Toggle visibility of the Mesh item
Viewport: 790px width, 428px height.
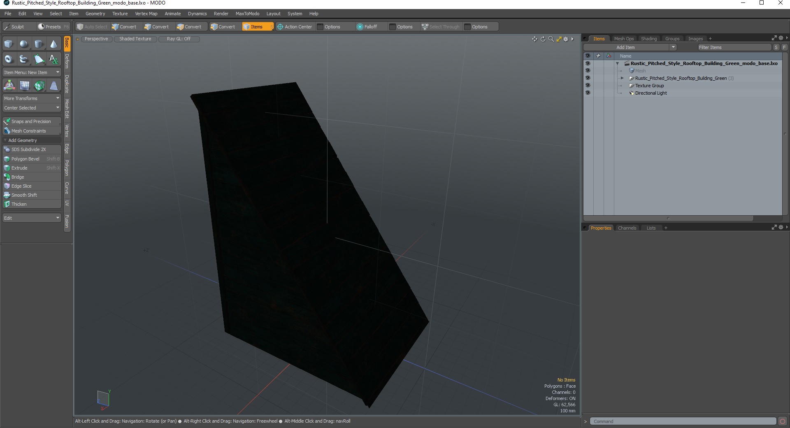point(588,71)
